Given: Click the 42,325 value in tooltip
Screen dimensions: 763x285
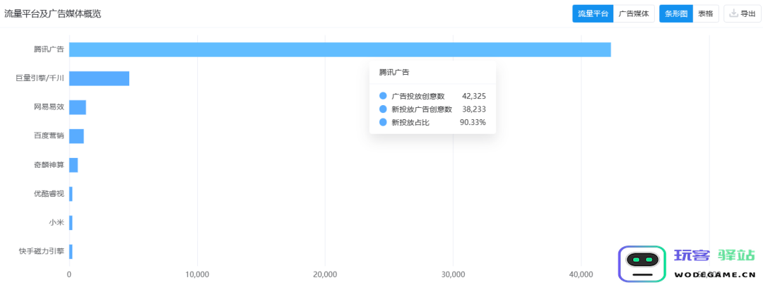Looking at the screenshot, I should (474, 96).
